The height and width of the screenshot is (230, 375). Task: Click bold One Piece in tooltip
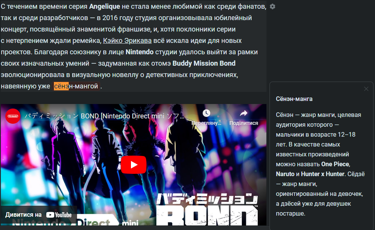point(335,164)
